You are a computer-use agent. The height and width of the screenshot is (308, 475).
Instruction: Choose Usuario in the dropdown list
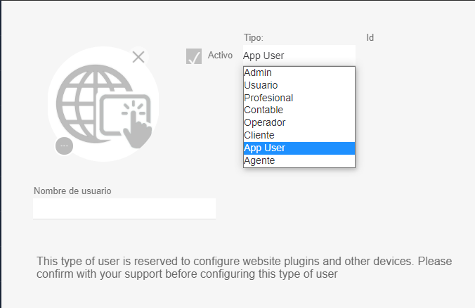click(x=261, y=85)
